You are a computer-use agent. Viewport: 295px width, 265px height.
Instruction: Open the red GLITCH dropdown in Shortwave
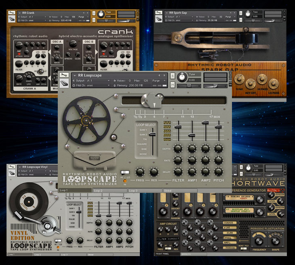point(273,190)
